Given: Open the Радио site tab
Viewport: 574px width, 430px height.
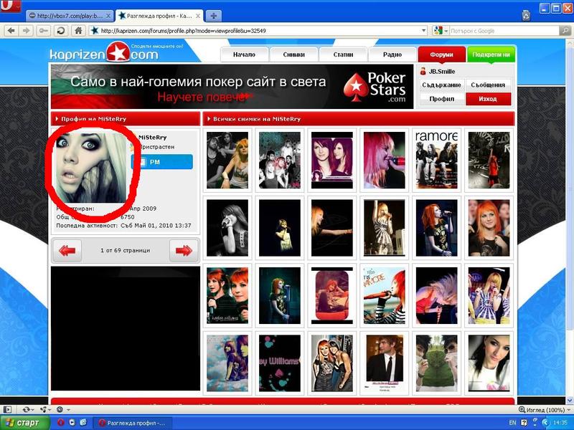Looking at the screenshot, I should pyautogui.click(x=392, y=54).
